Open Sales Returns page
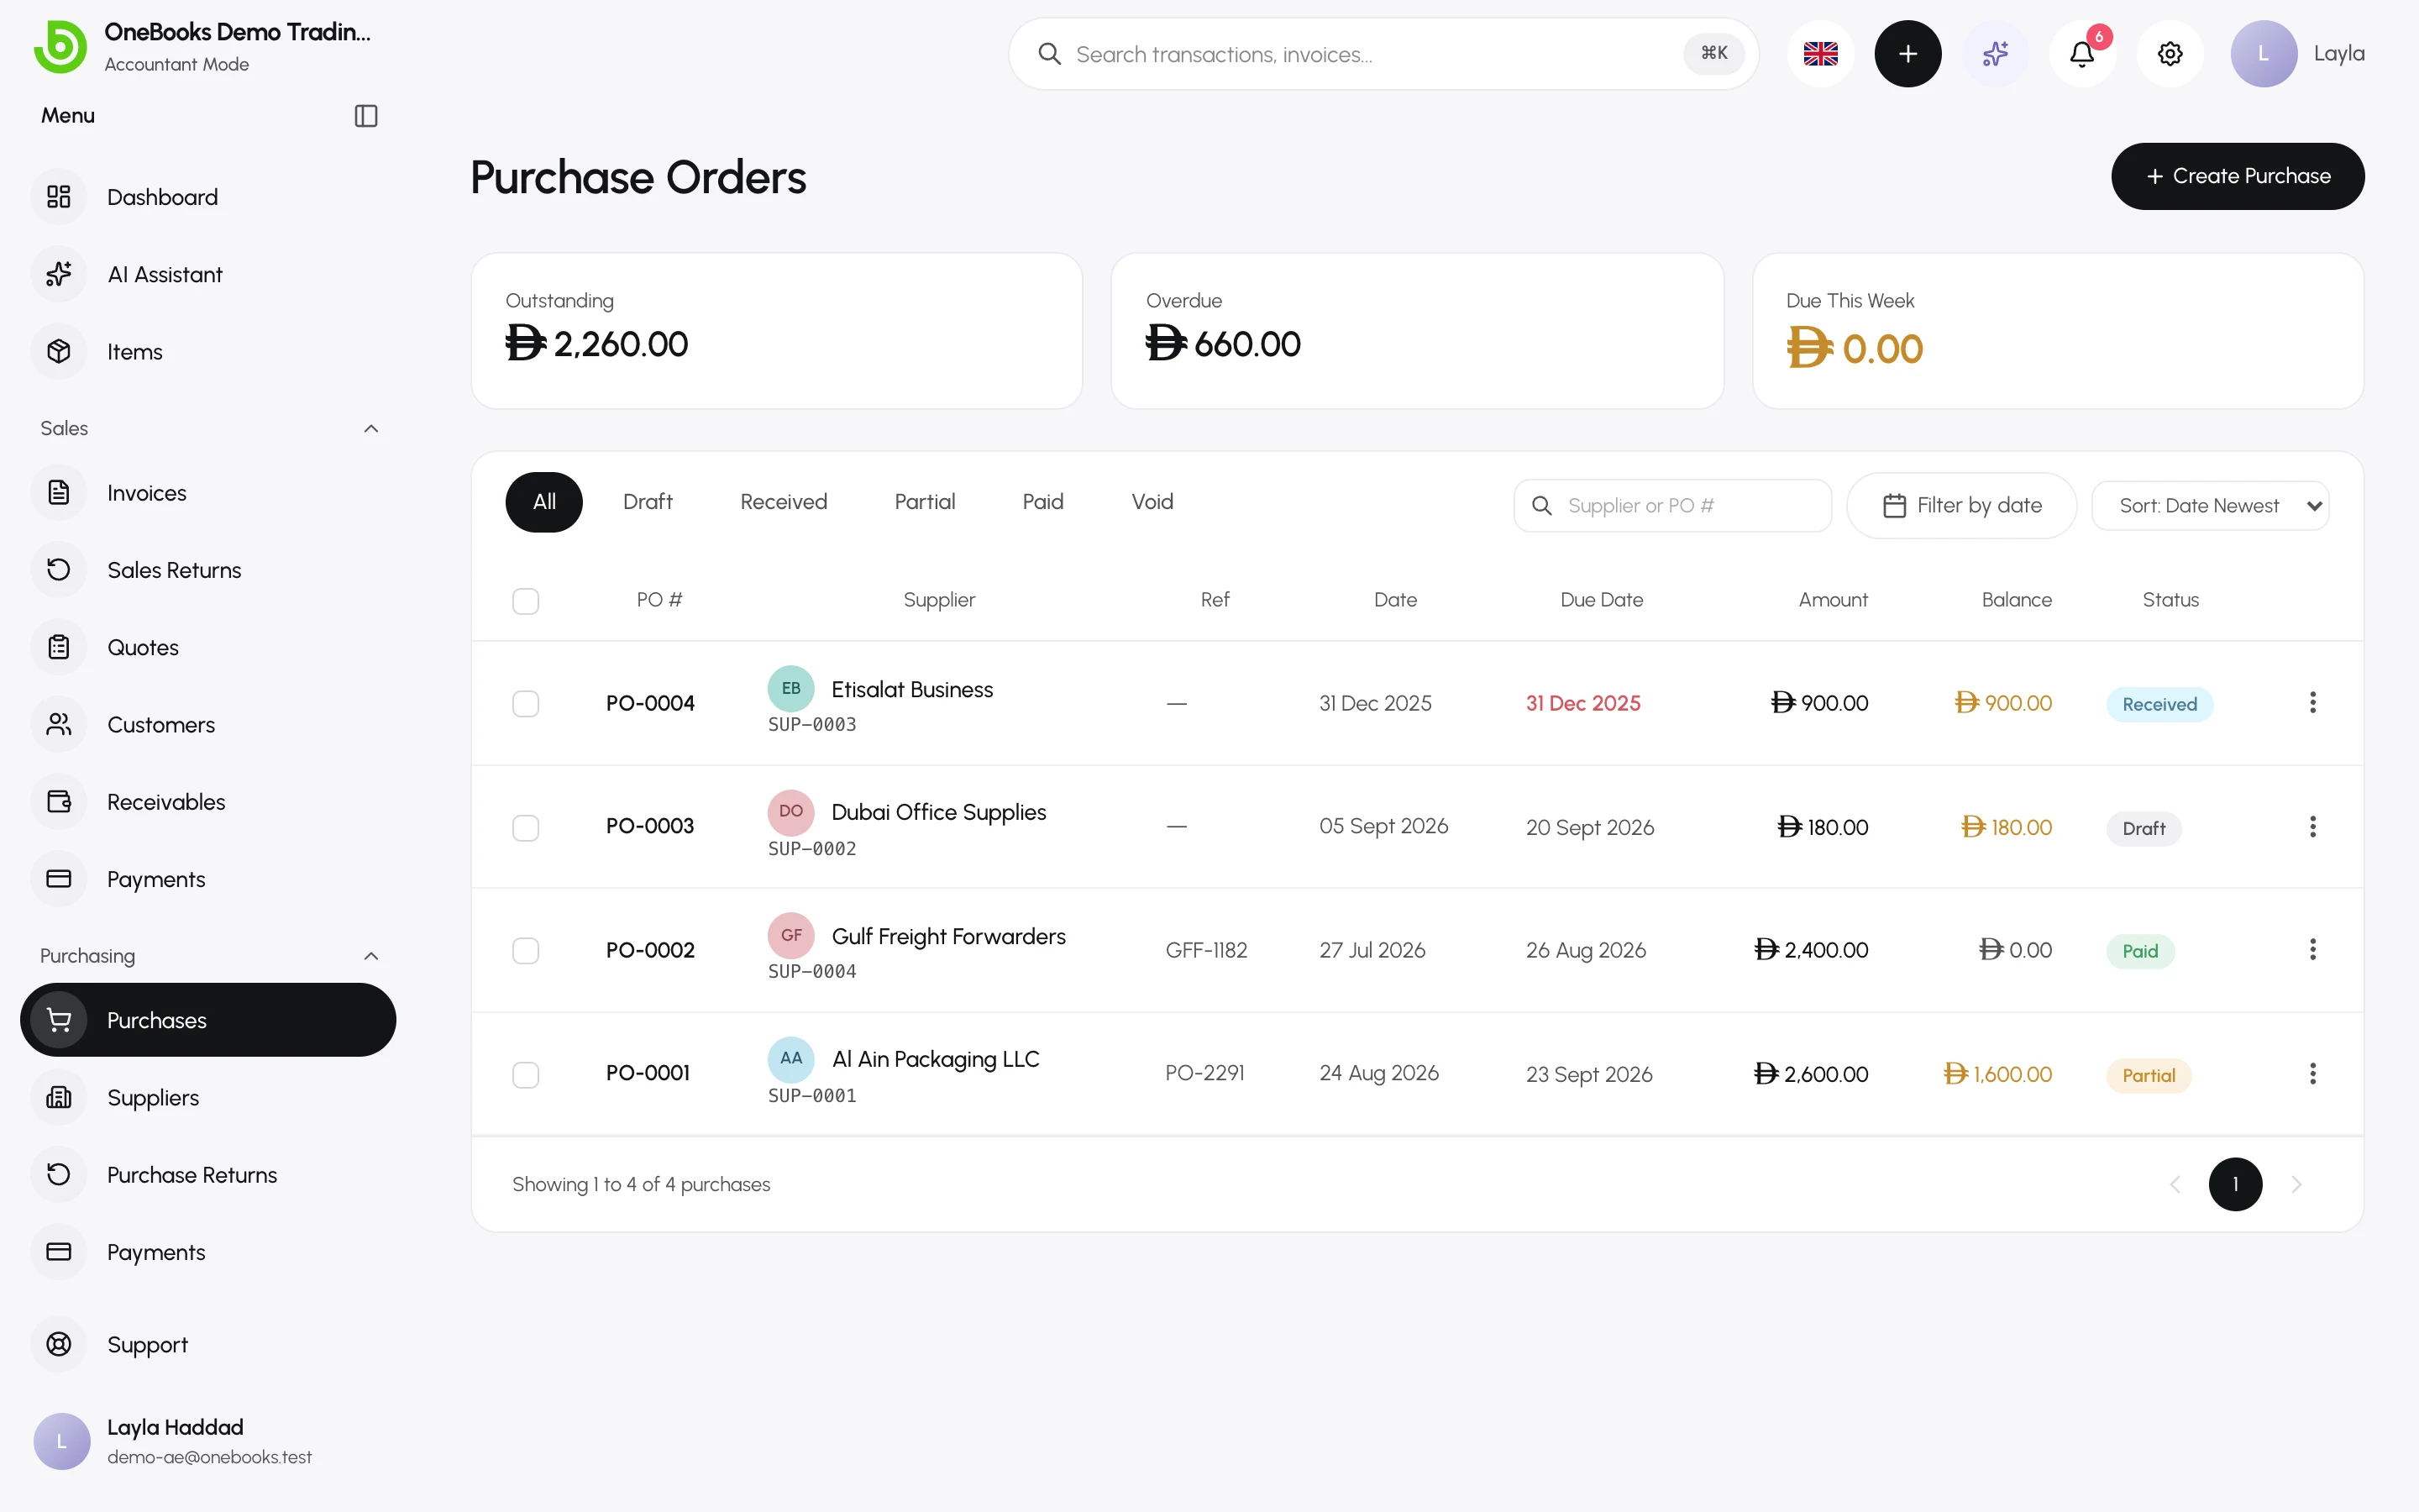 tap(208, 570)
